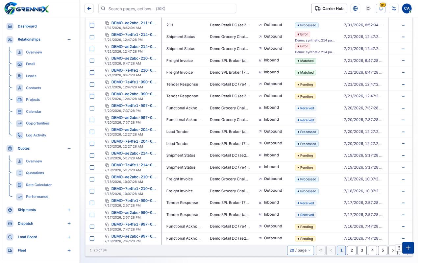This screenshot has width=421, height=263.
Task: Collapse the Relationships sidebar section
Action: click(69, 39)
